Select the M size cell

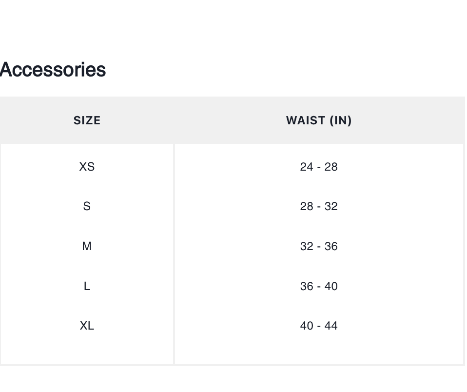[x=87, y=246]
